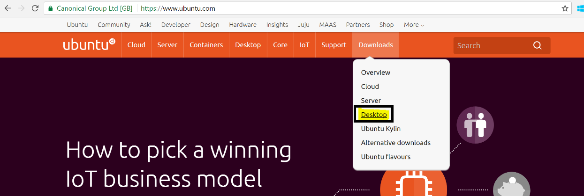
Task: Click the Windows icon after the address bar
Action: pos(580,8)
